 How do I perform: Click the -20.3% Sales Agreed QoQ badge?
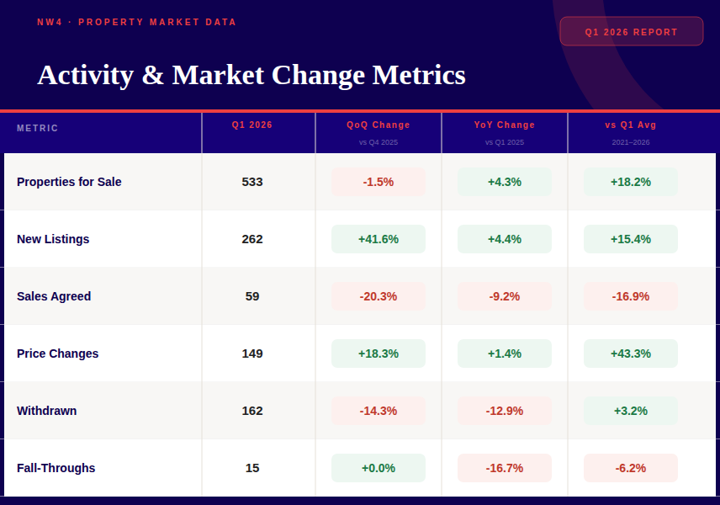(379, 296)
